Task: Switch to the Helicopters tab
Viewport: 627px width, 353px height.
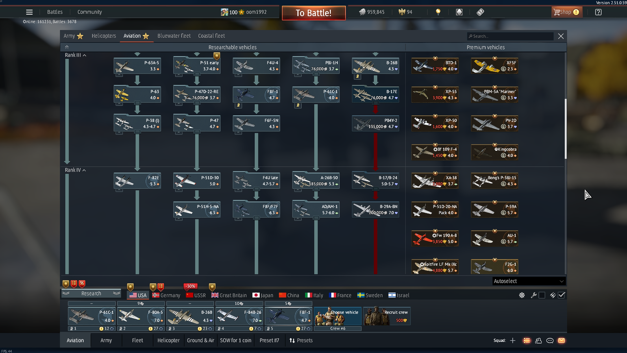Action: [x=104, y=36]
